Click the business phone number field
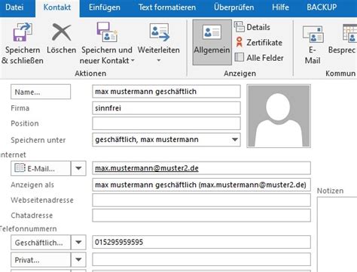Screen dimensions: 357x272 click(201, 242)
